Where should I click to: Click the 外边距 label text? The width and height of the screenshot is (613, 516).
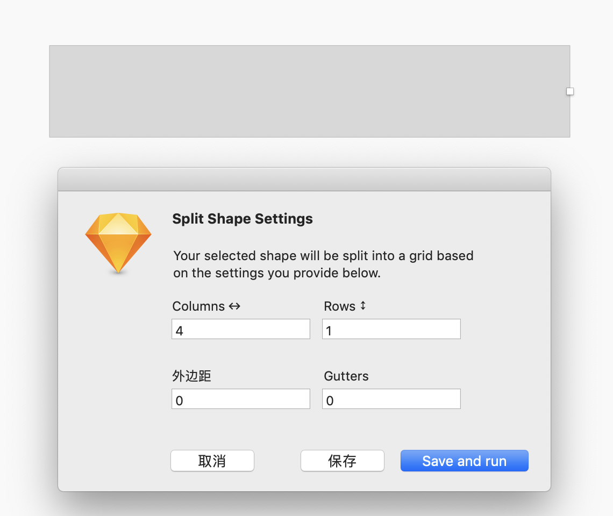(x=191, y=376)
